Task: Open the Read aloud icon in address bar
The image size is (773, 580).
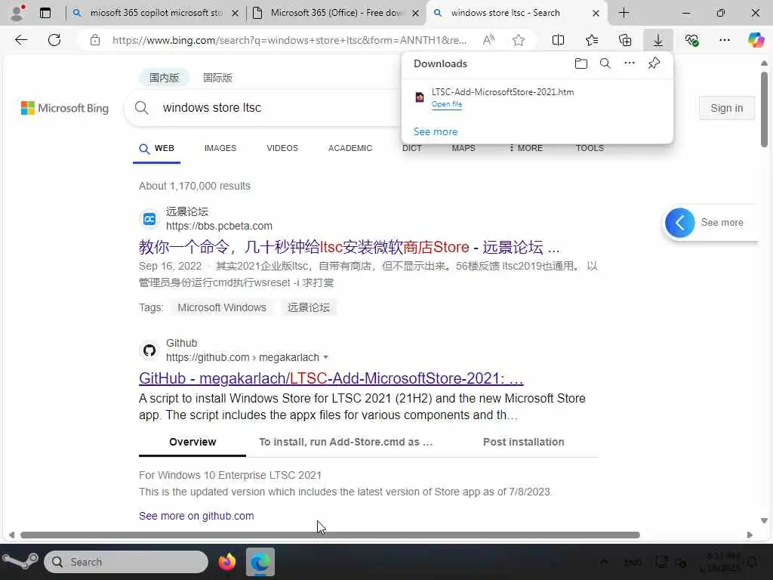Action: point(488,40)
